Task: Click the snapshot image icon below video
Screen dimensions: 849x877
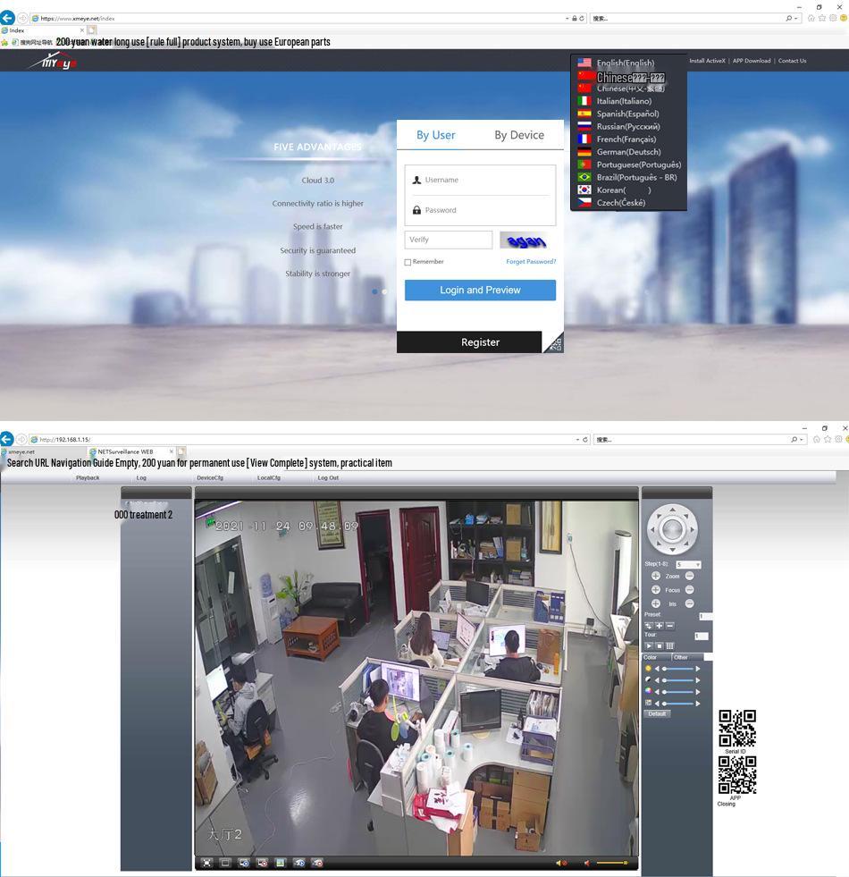Action: [281, 863]
